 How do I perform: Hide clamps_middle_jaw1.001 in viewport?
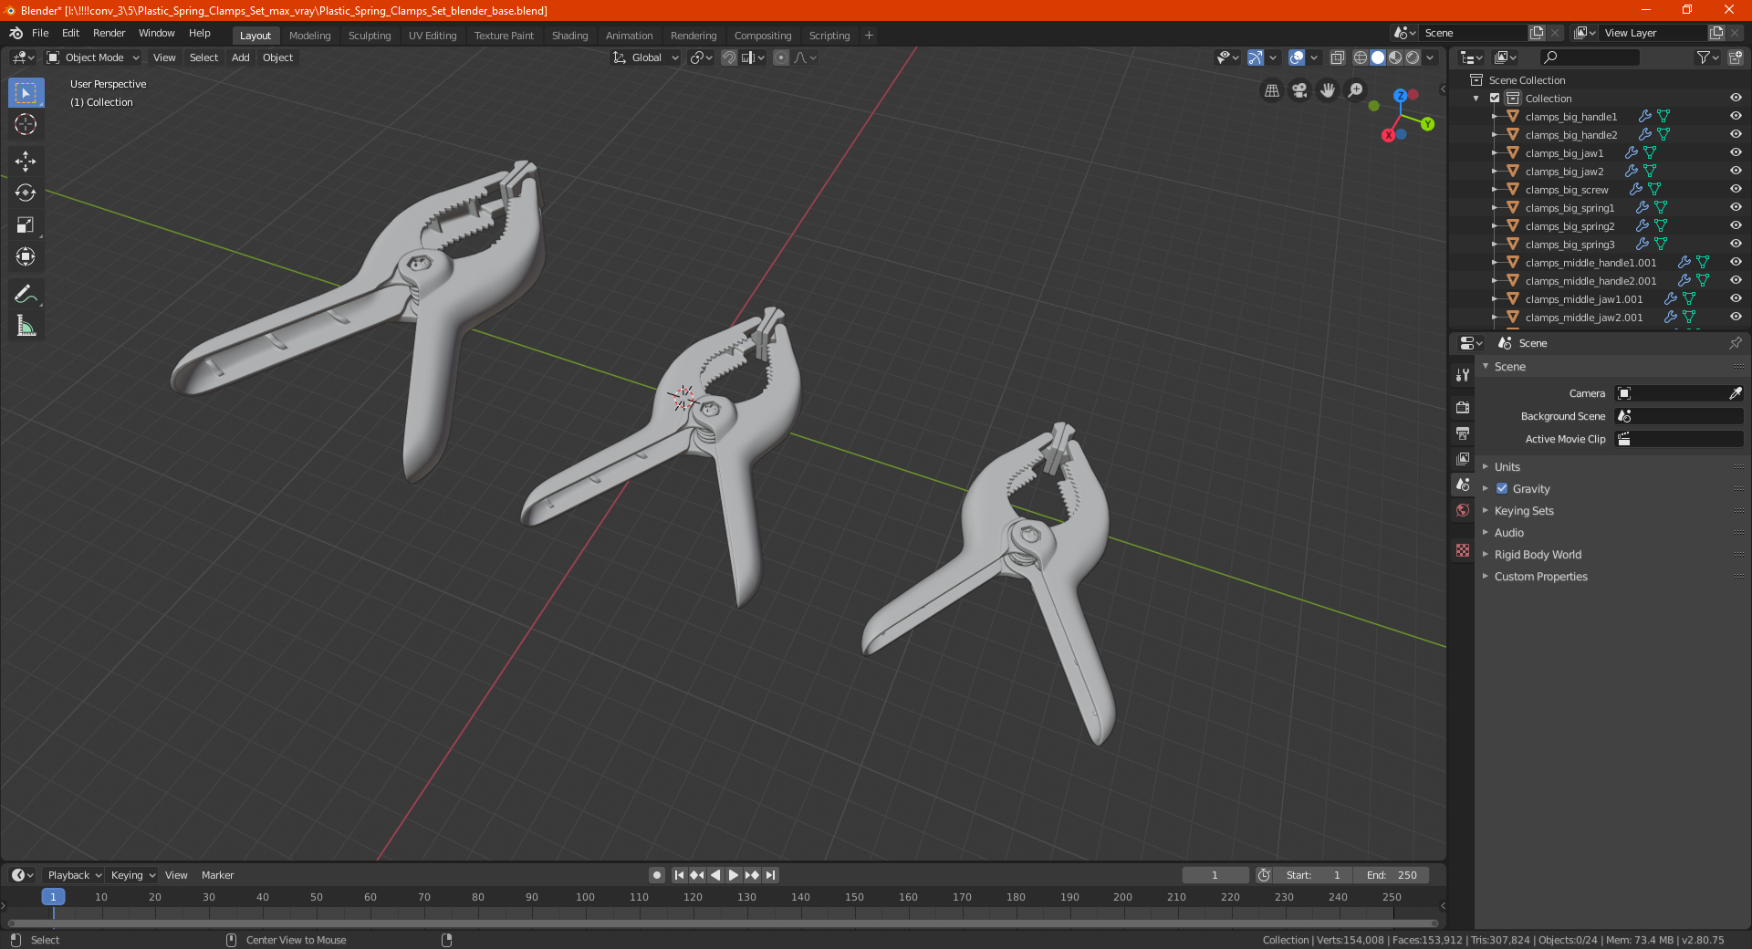point(1736,298)
